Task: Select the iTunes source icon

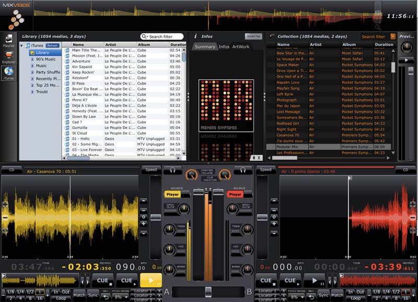Action: pos(8,73)
